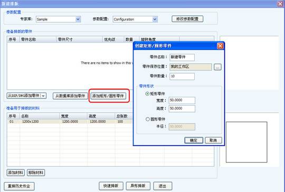Click the 重排历史作业 button
Viewport: 285px width, 192px height.
19,186
